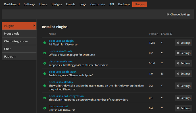
Task: Click the N enabled value for discourse-apple-auth
Action: click(162, 74)
